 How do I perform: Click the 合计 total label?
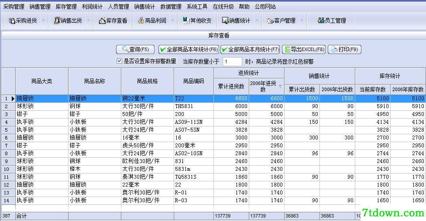coord(21,216)
